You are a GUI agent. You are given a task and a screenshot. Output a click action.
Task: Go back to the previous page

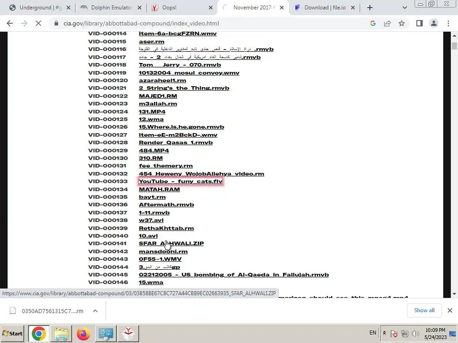click(10, 23)
